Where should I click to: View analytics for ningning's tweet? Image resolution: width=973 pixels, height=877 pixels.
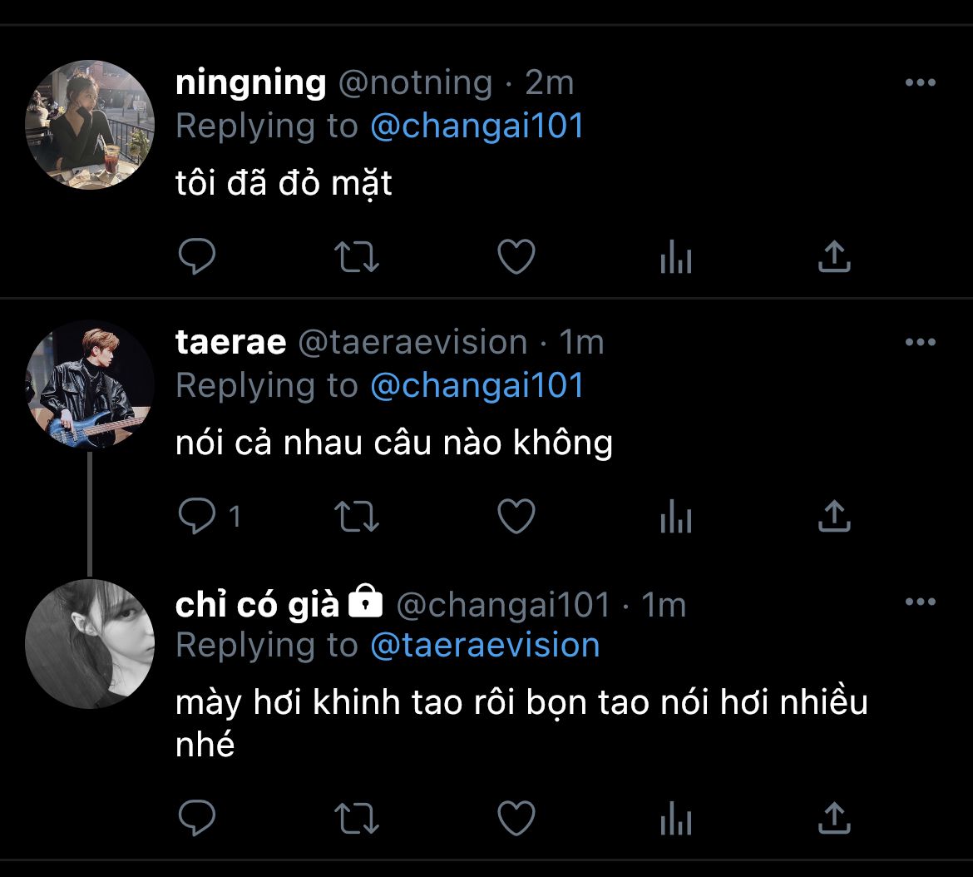[675, 259]
